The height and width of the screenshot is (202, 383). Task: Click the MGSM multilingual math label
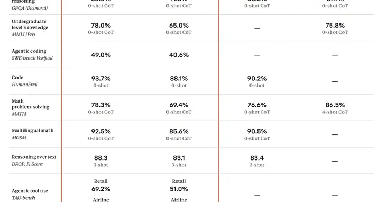tap(19, 138)
